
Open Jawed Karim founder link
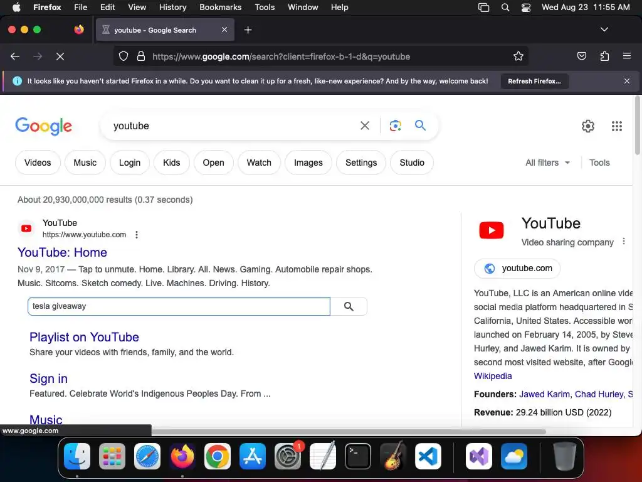coord(544,394)
